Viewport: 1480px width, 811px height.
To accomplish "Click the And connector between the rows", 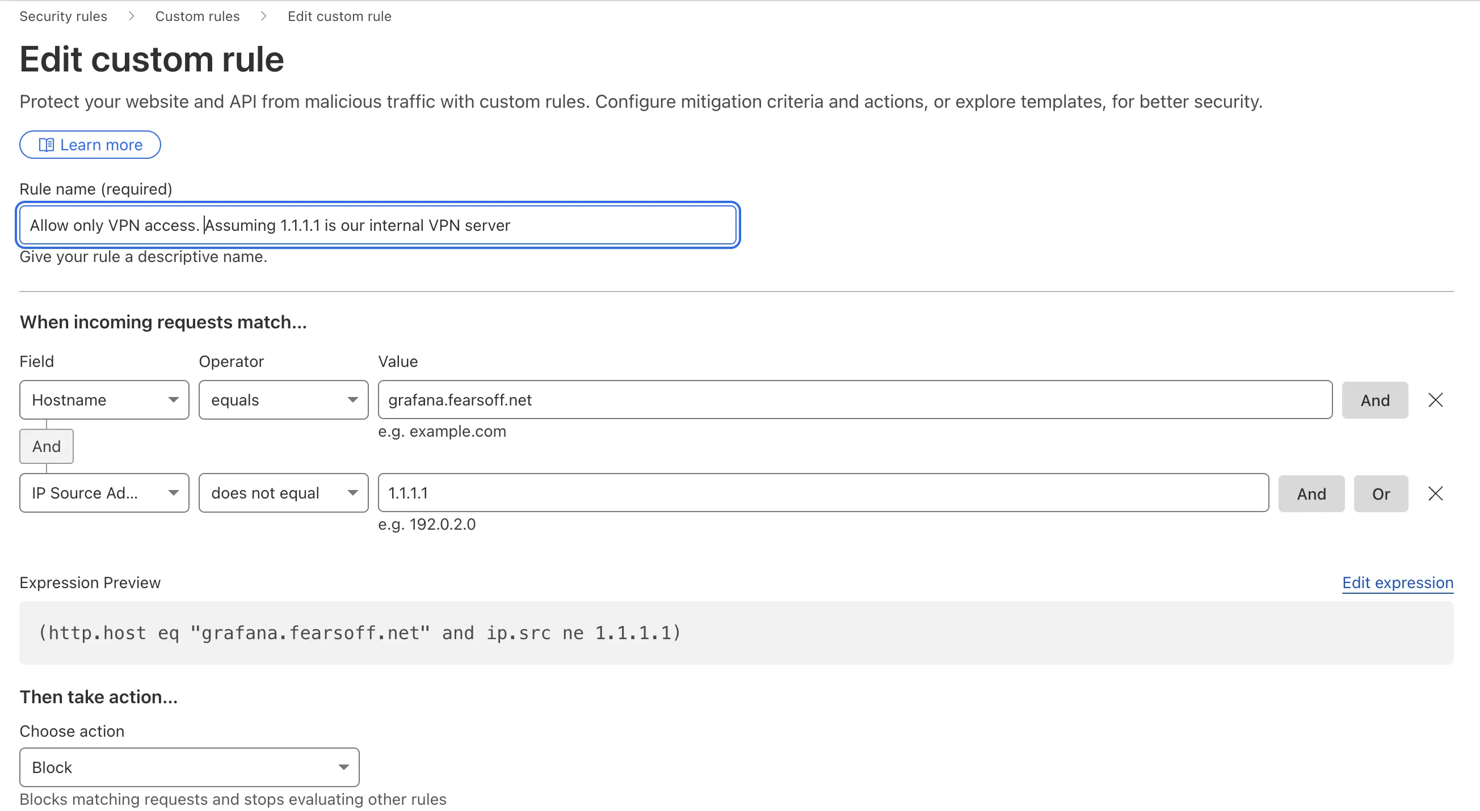I will (x=47, y=446).
